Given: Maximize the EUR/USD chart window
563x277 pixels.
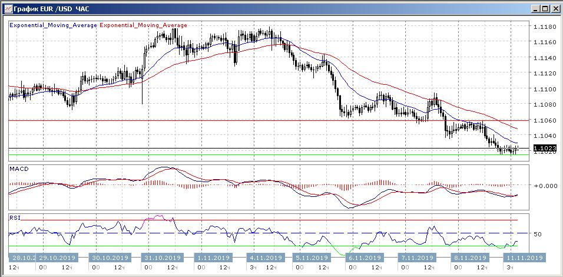Looking at the screenshot, I should (x=544, y=9).
